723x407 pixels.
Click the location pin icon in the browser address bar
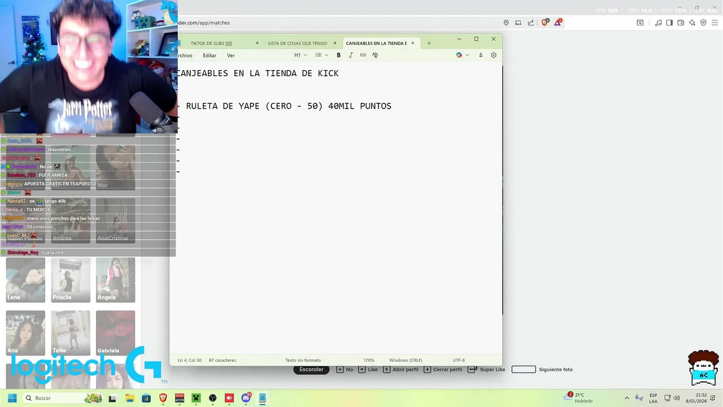pyautogui.click(x=506, y=23)
